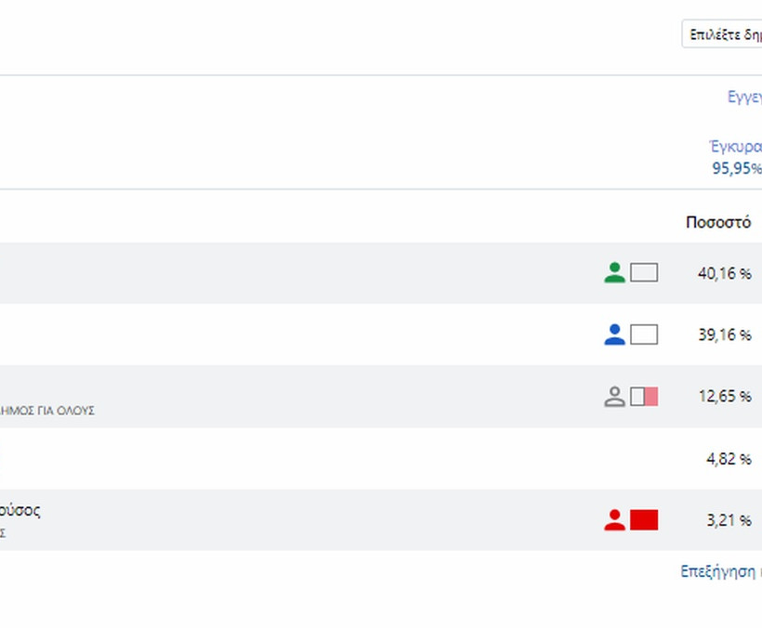762x628 pixels.
Task: Click the half-pink box beside the gray person icon
Action: (644, 397)
